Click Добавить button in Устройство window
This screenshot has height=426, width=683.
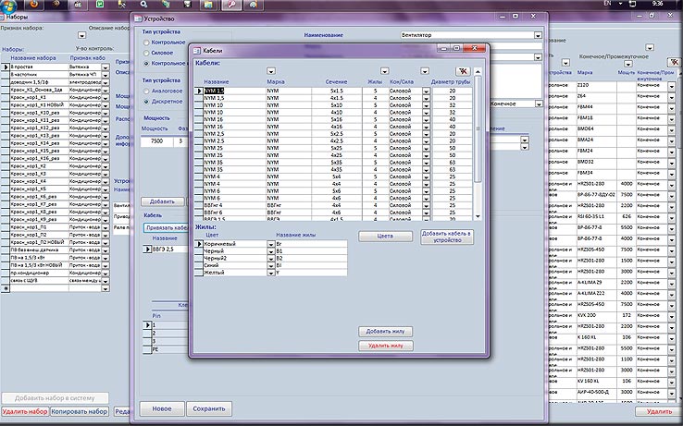coord(162,201)
